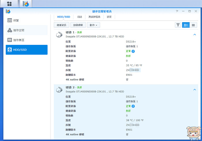Click the info icon beside 硬碟 2 正常
202x141 pixels.
click(x=133, y=106)
